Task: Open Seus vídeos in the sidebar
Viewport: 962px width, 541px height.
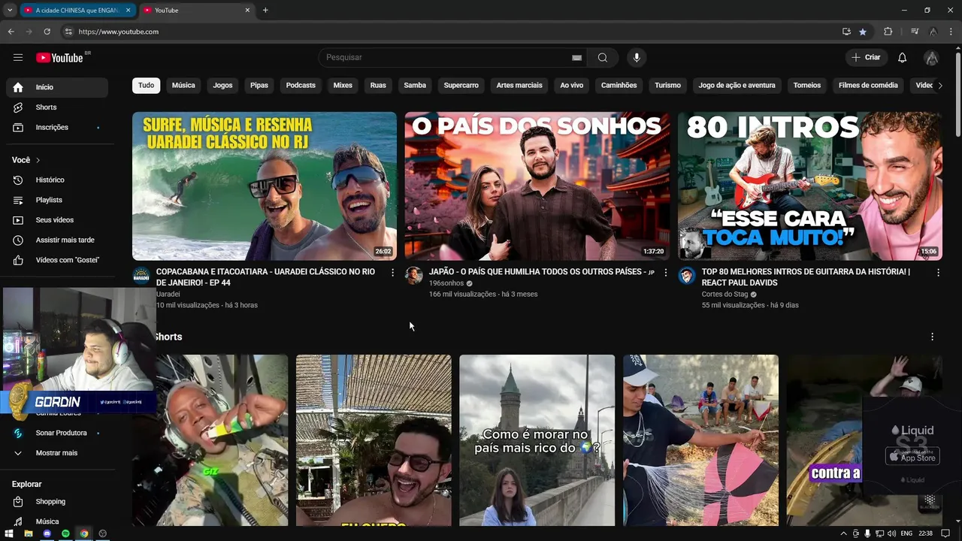Action: (57, 220)
